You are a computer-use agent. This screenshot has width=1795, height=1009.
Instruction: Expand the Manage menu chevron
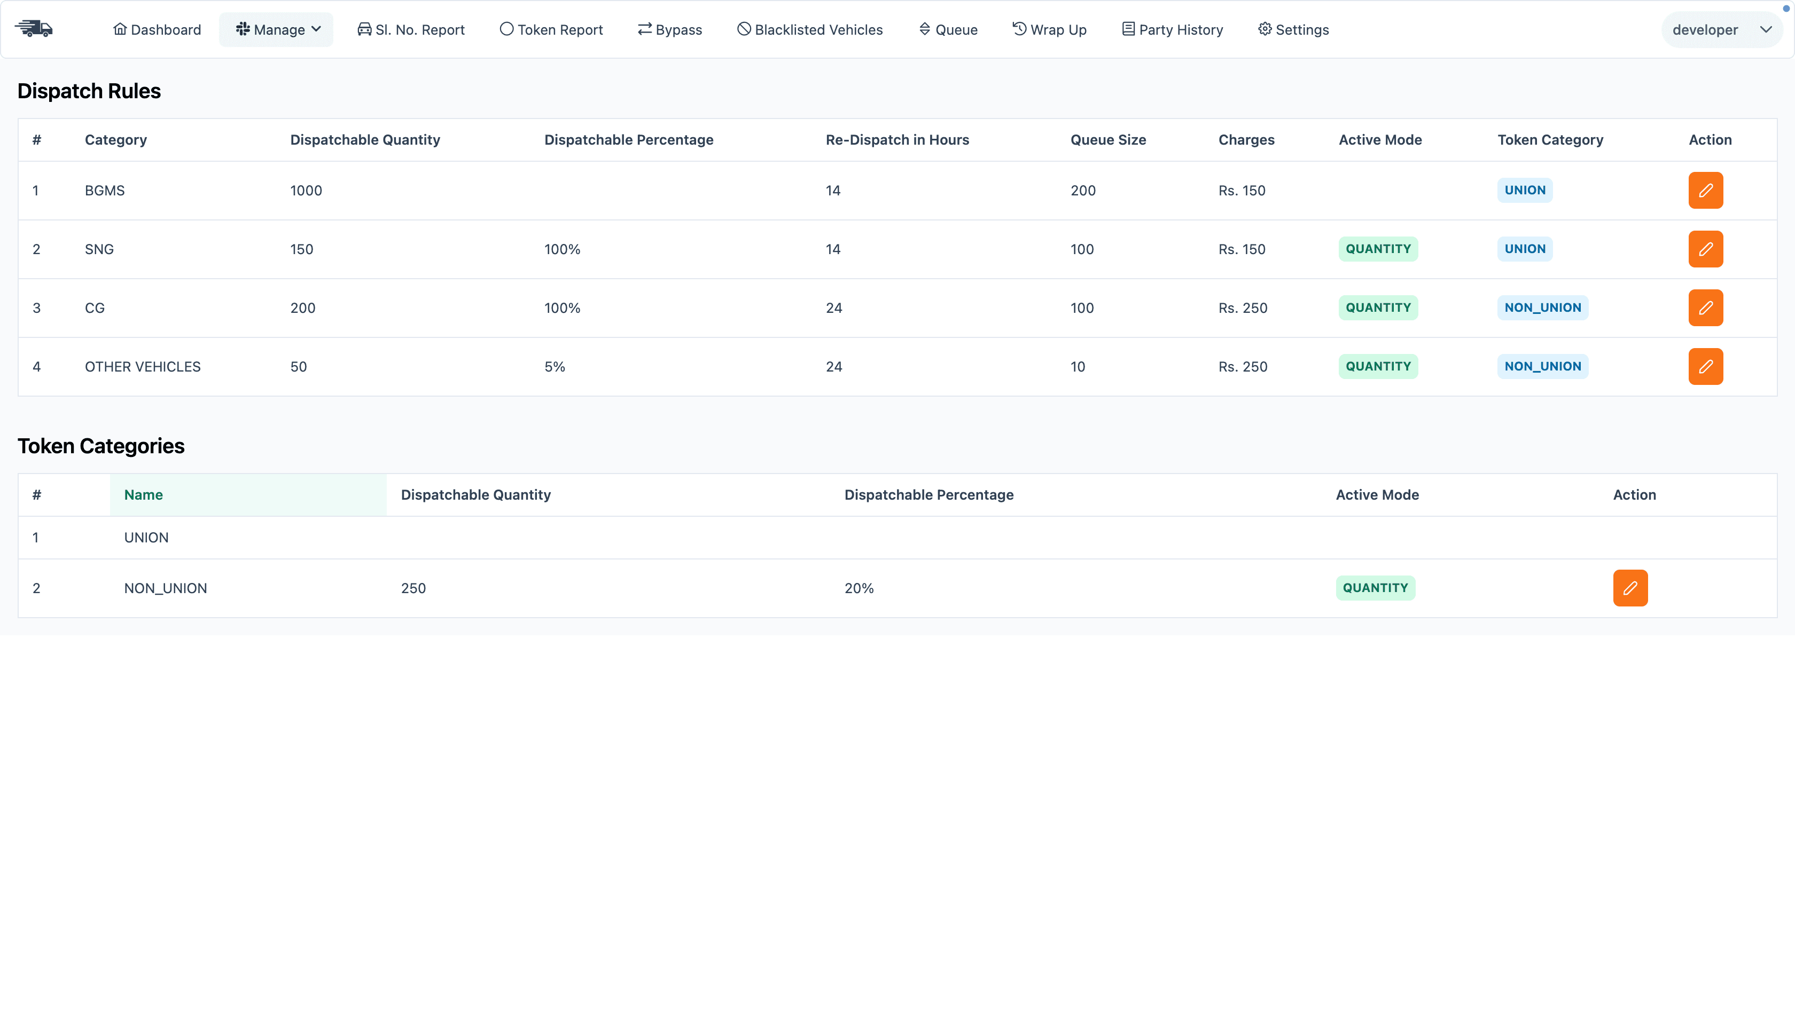(316, 29)
